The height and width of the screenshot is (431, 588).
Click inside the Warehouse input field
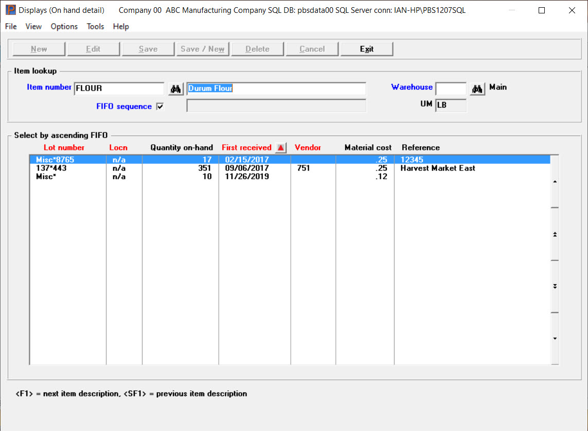tap(451, 88)
